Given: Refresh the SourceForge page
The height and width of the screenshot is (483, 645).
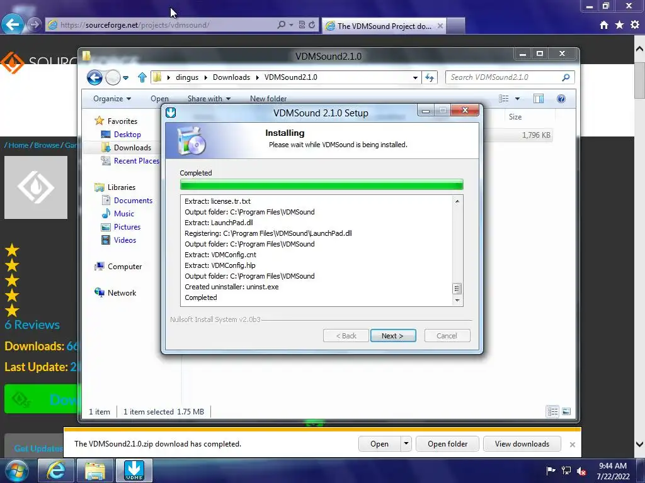Looking at the screenshot, I should point(312,25).
